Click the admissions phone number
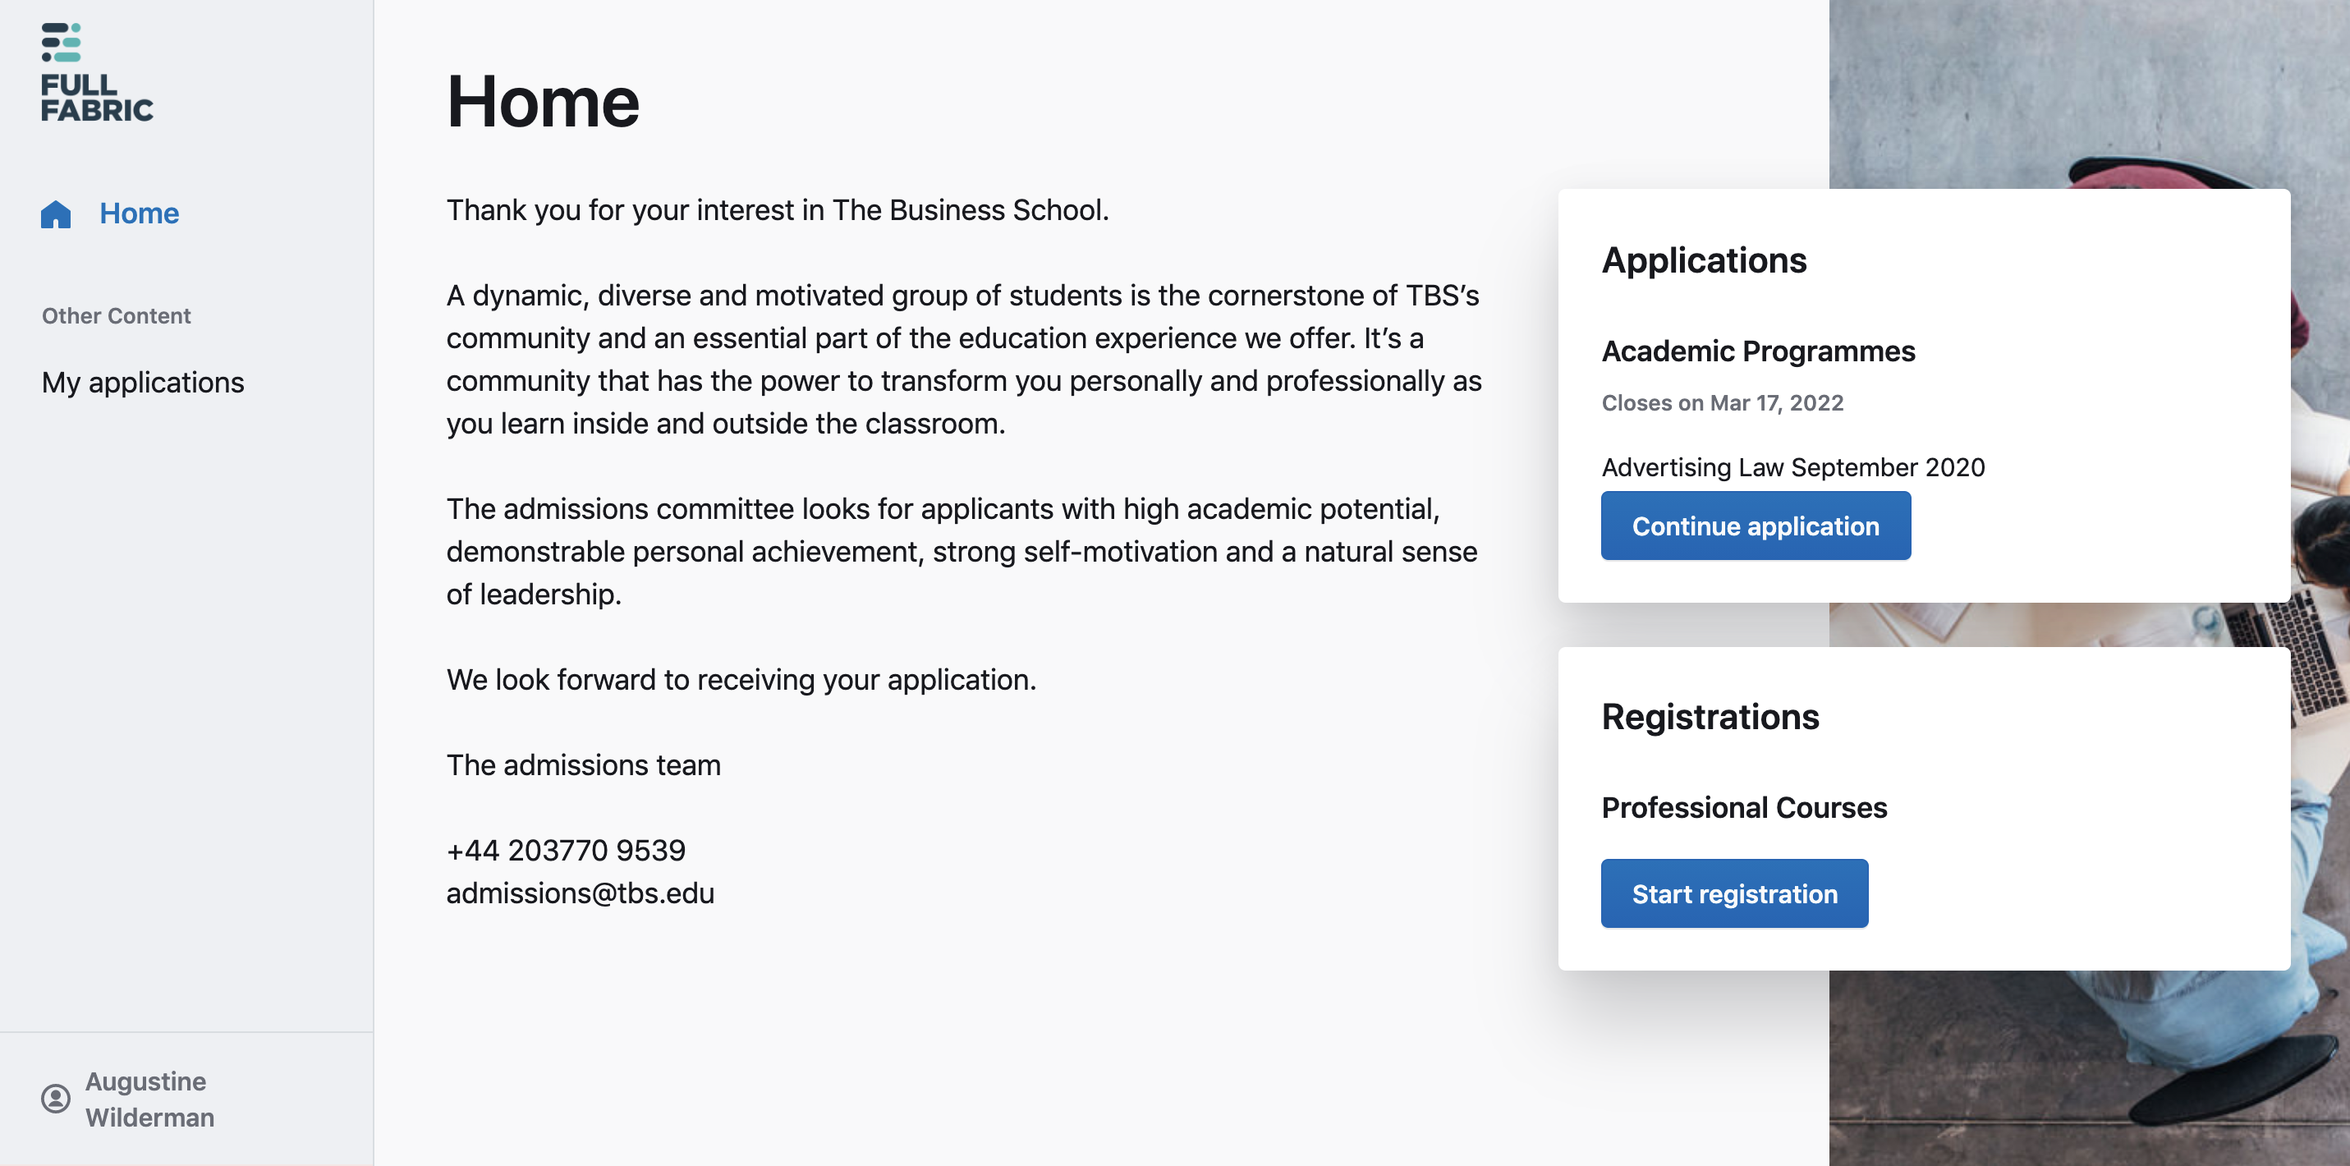Screen dimensions: 2350x1166 [x=566, y=851]
